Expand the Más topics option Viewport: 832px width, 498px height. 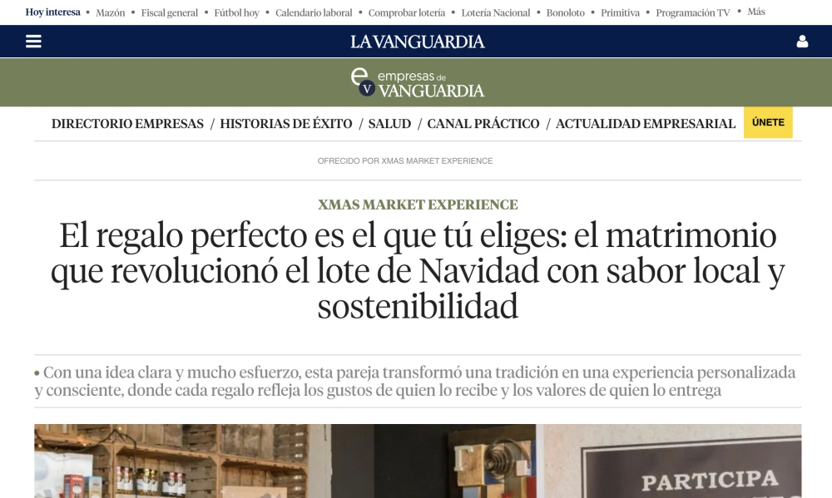tap(755, 12)
